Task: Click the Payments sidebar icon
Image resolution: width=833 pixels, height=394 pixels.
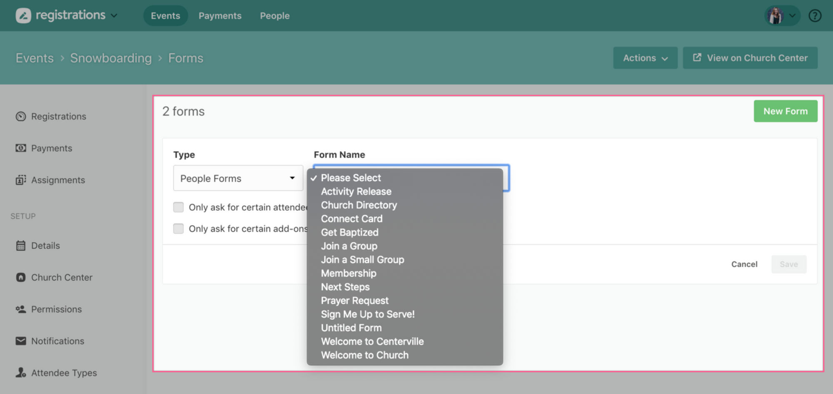Action: [x=20, y=148]
